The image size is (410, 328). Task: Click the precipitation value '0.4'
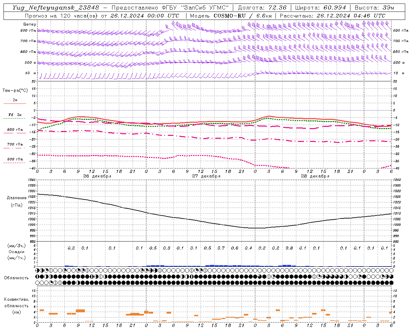click(248, 248)
